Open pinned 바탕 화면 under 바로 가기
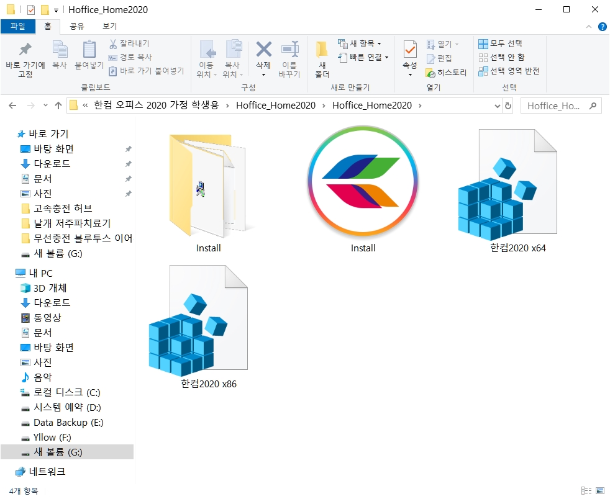610x499 pixels. (x=53, y=149)
